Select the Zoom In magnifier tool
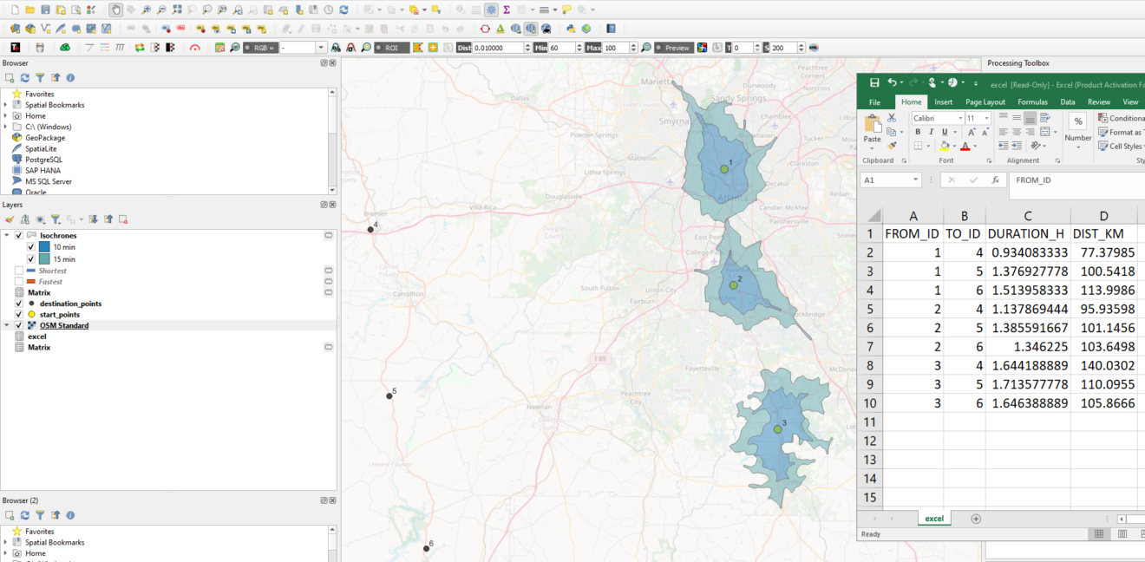Image resolution: width=1145 pixels, height=562 pixels. [147, 10]
